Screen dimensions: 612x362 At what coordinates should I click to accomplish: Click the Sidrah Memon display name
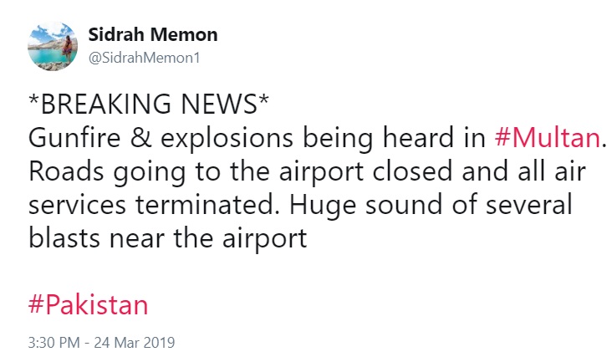153,35
